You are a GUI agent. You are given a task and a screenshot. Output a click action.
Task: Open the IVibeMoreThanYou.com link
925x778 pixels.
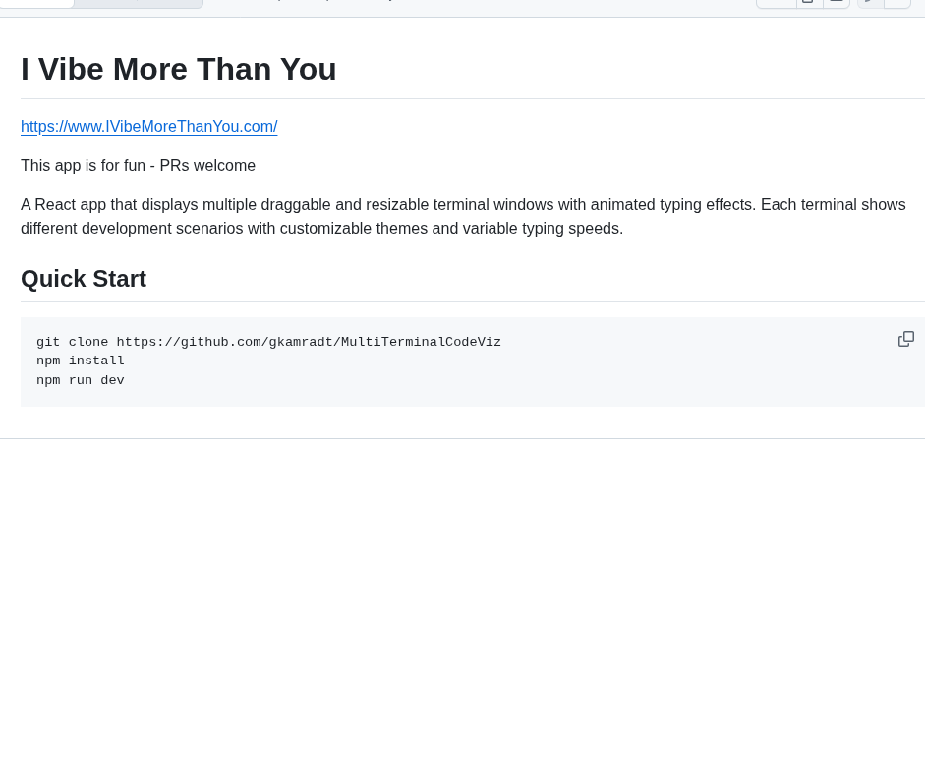pos(149,126)
